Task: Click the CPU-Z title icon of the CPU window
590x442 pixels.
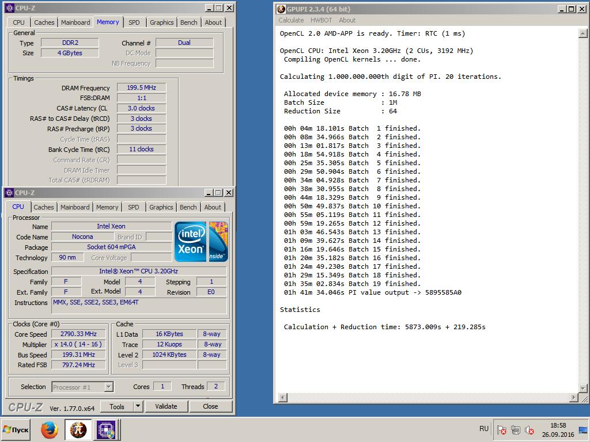Action: coord(9,193)
